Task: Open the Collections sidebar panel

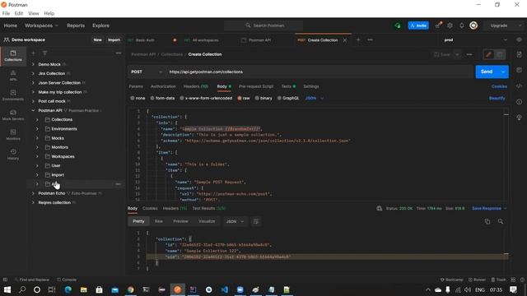Action: click(x=13, y=56)
